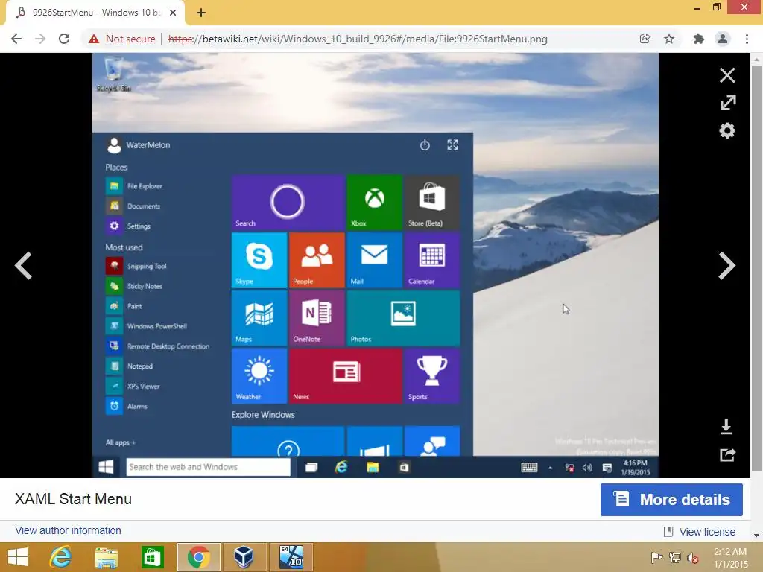Viewport: 763px width, 572px height.
Task: Click the Calendar tile in the image
Action: [432, 260]
